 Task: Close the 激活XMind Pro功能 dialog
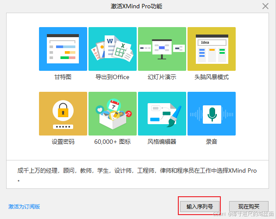[265, 6]
